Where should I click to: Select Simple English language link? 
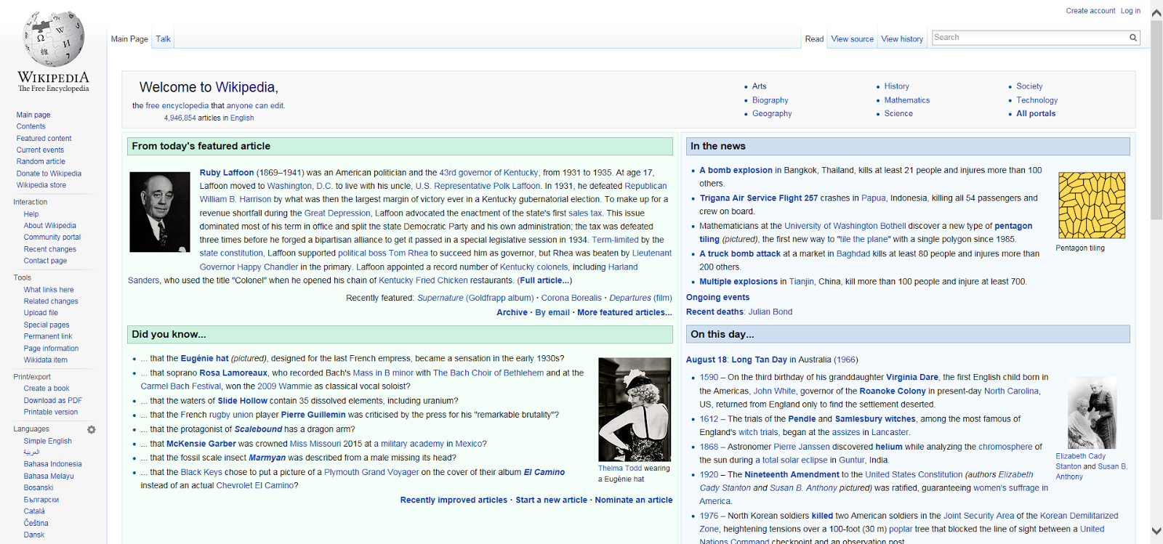coord(47,442)
